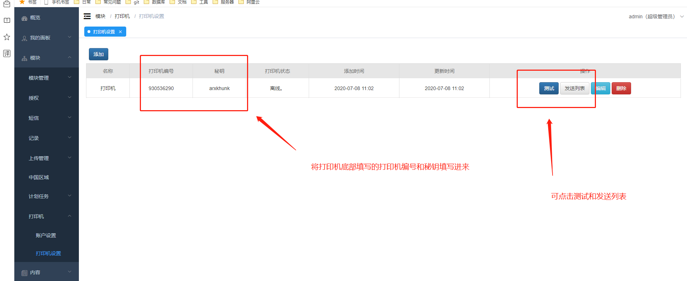Open the 文档 bookmark folder
Image resolution: width=687 pixels, height=281 pixels.
[x=178, y=2]
